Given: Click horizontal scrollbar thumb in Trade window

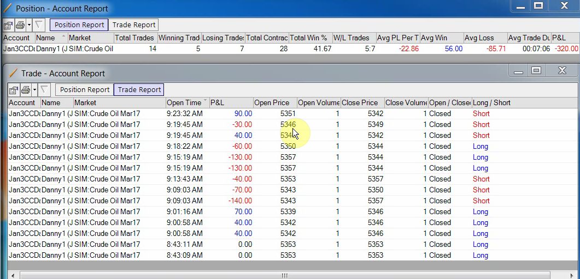Looking at the screenshot, I should (284, 275).
